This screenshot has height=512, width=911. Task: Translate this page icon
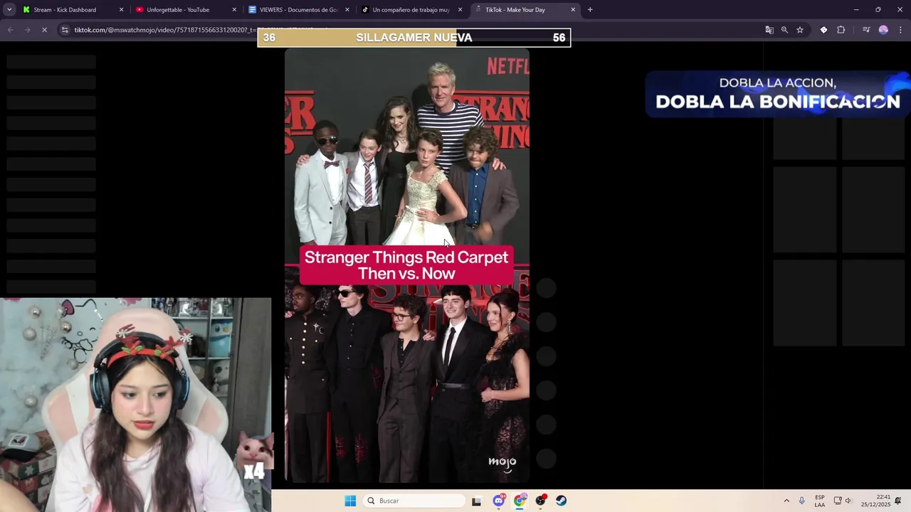(769, 30)
